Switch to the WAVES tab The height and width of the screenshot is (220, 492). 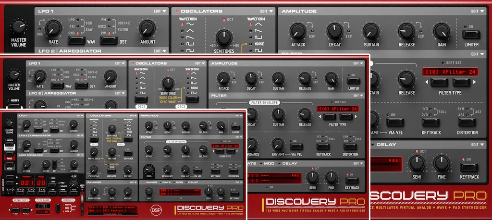coord(151,182)
